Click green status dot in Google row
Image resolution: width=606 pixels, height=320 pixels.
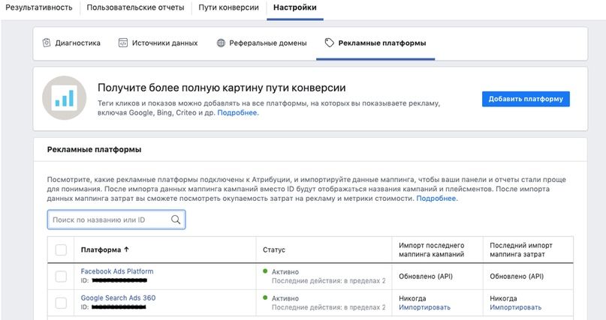[265, 298]
